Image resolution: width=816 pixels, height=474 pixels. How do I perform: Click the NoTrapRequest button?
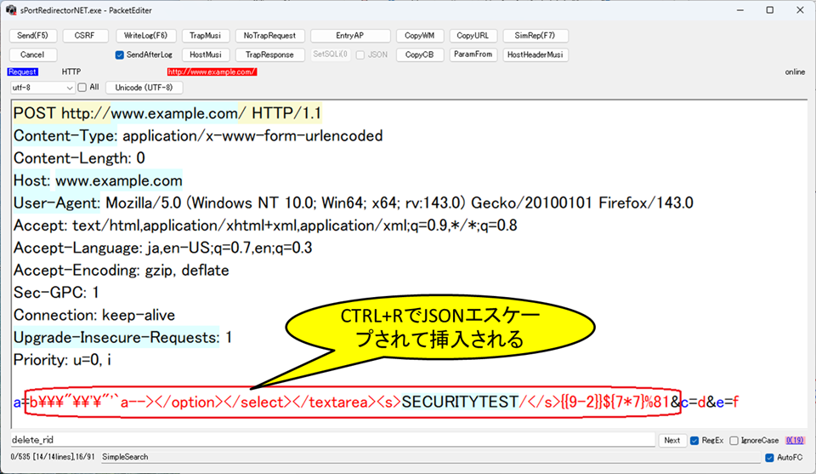coord(269,36)
